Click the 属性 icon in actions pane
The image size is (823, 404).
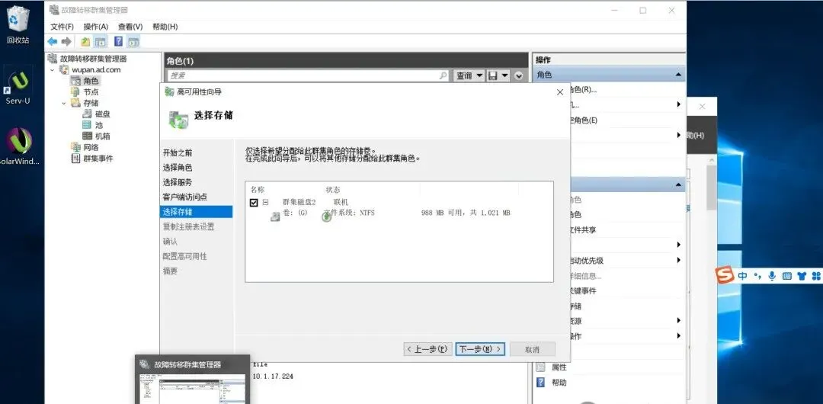pos(540,367)
